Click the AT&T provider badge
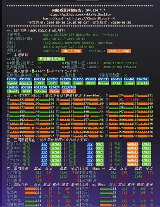The width and height of the screenshot is (160, 207). pos(26,91)
